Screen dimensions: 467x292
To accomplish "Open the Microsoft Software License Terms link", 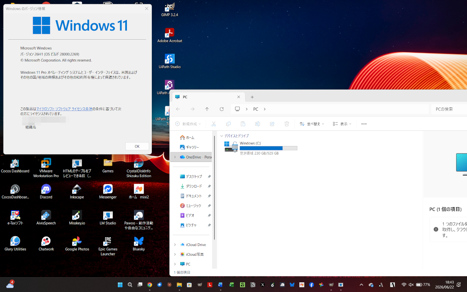I will [x=64, y=109].
